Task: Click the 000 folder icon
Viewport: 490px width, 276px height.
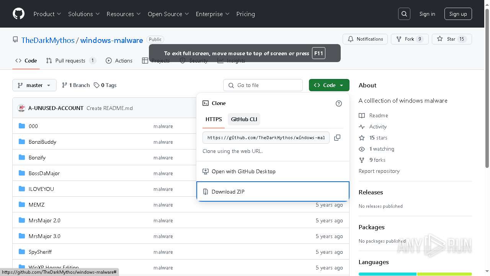Action: pyautogui.click(x=22, y=126)
